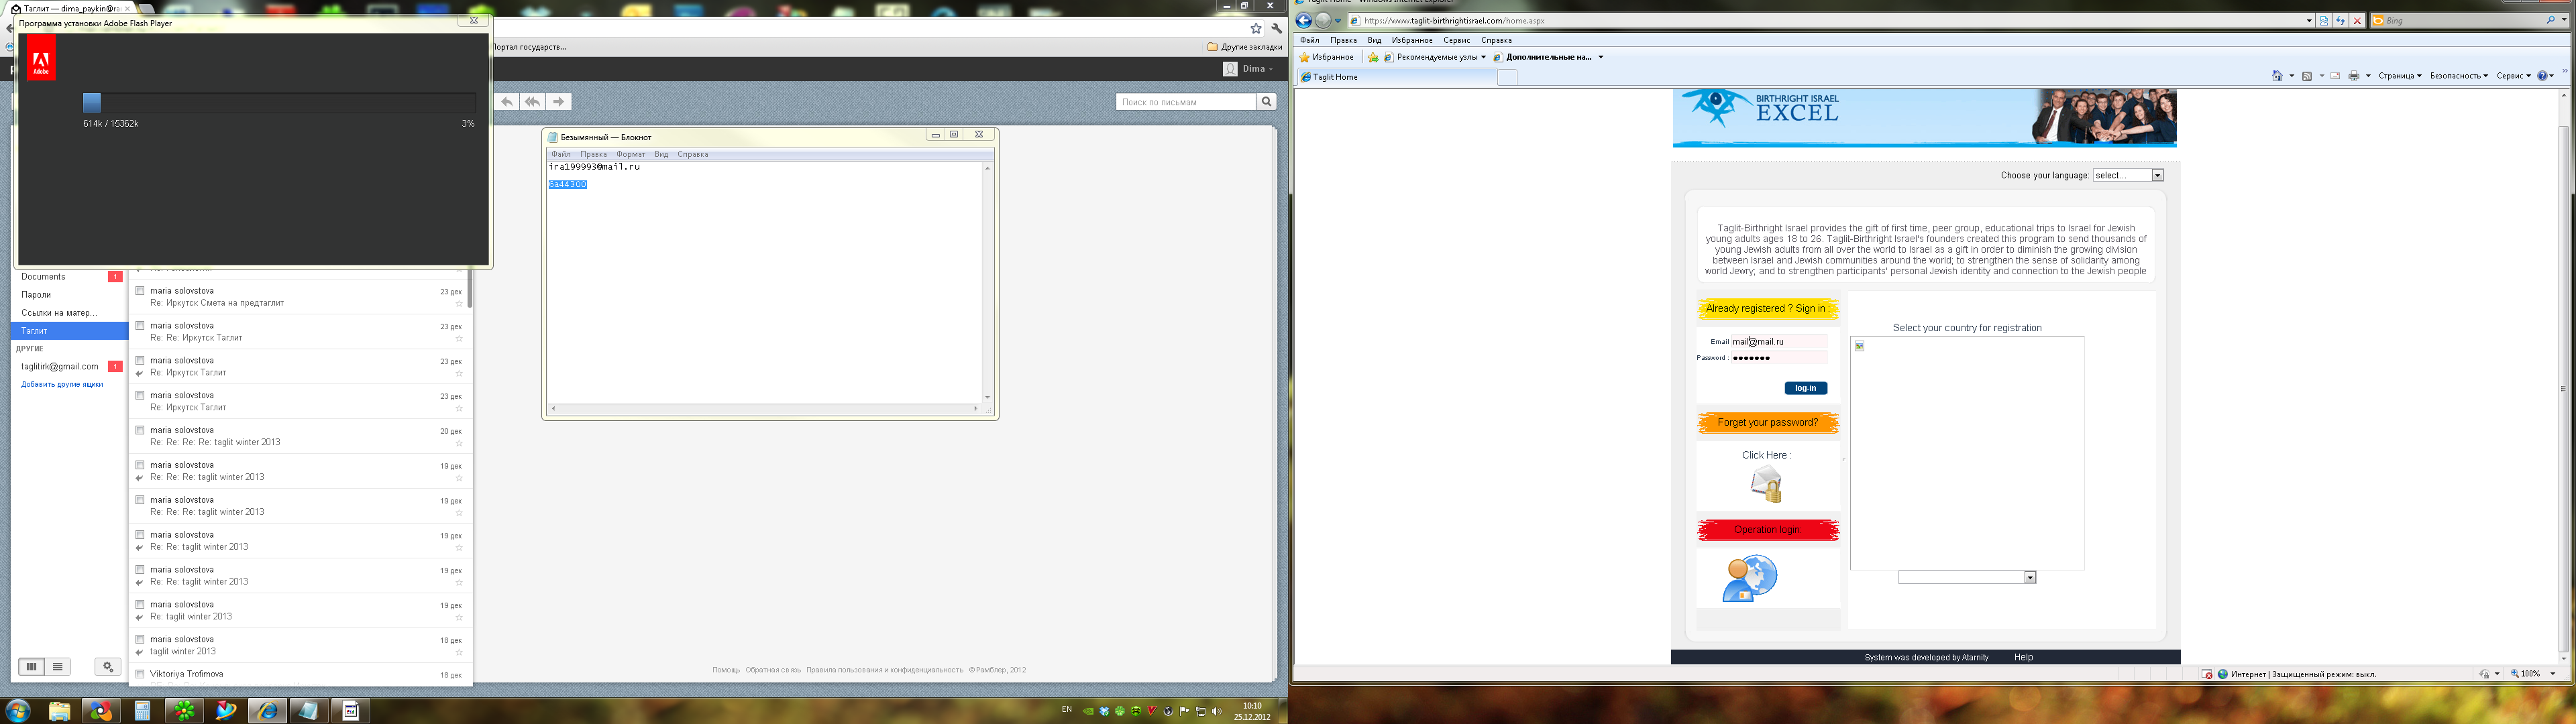Open the country dropdown below registration box
2576x724 pixels.
click(1967, 578)
